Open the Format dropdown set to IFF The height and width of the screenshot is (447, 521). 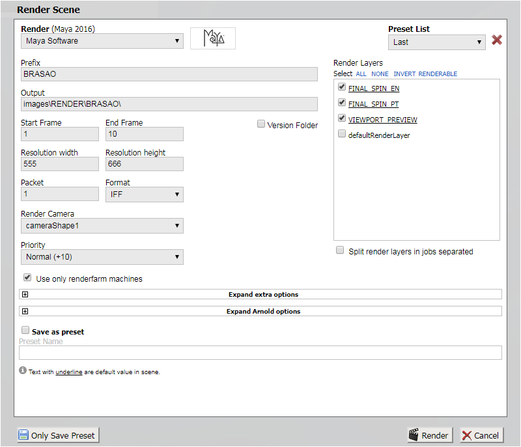(x=144, y=195)
